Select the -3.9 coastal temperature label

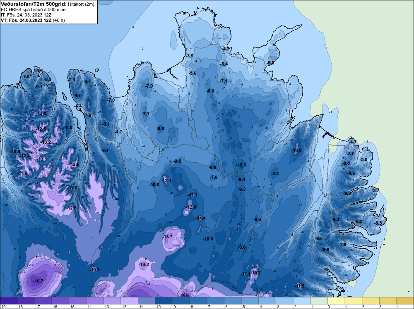(189, 56)
